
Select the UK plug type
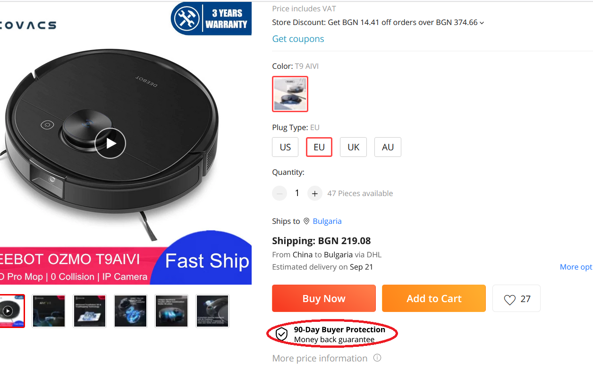353,147
